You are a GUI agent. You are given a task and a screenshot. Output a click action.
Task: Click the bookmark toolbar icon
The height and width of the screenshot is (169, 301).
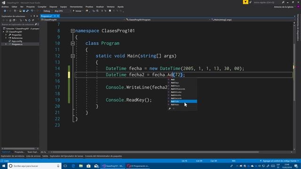[110, 11]
